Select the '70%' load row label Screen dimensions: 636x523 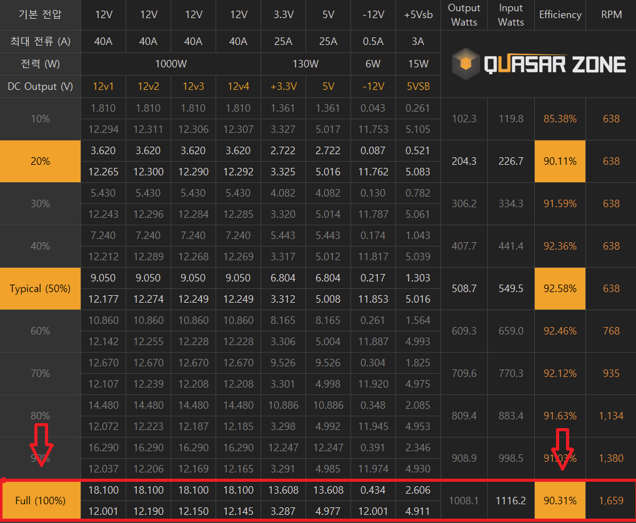click(40, 373)
